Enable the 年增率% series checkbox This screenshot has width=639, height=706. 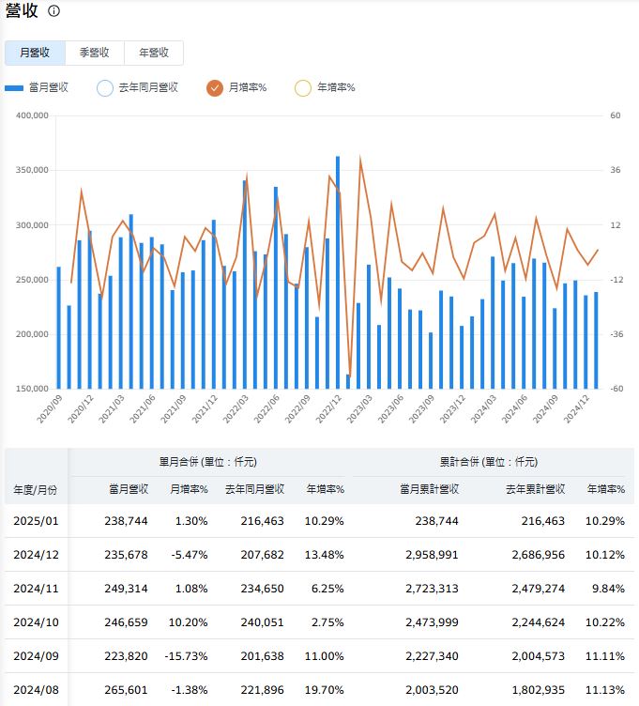(303, 88)
